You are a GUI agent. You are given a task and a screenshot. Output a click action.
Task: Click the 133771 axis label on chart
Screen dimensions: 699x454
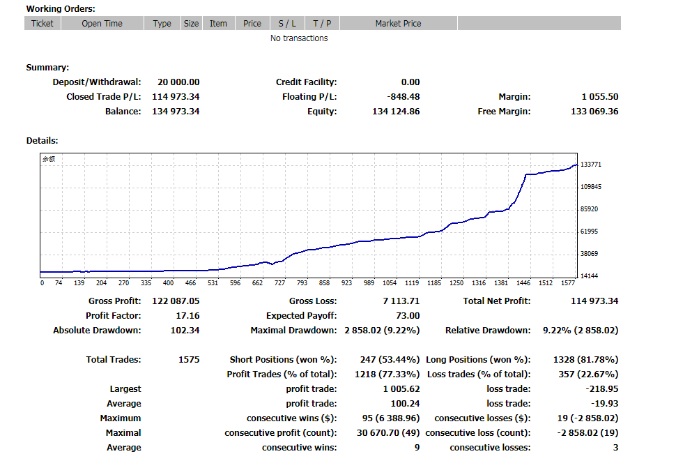pyautogui.click(x=591, y=165)
